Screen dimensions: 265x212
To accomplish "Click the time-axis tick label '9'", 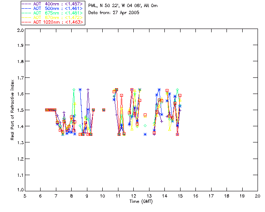I will (x=87, y=196).
